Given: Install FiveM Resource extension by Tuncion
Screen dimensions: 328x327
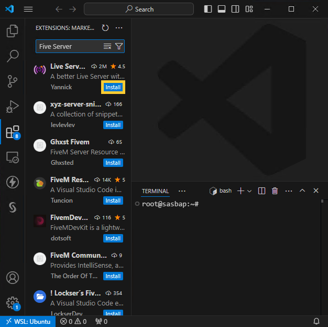Looking at the screenshot, I should (113, 201).
